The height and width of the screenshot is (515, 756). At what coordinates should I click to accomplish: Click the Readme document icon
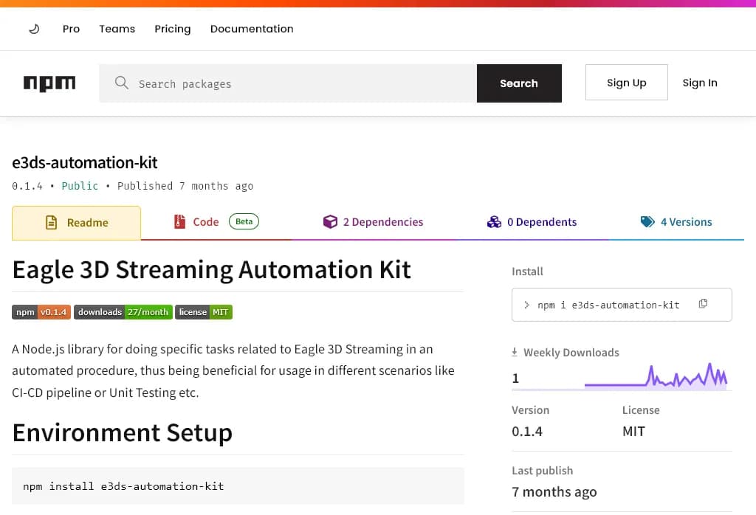[x=51, y=223]
